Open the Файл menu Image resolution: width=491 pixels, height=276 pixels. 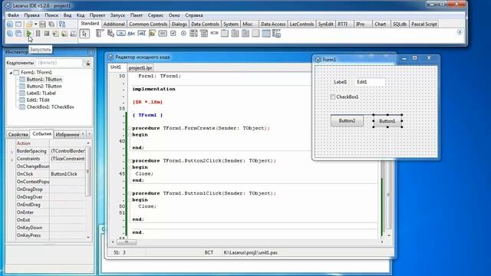(x=13, y=15)
